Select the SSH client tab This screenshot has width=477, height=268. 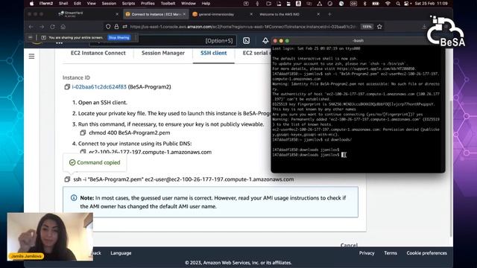pos(214,53)
